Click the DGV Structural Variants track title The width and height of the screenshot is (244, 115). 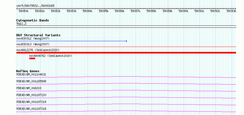tap(38, 35)
